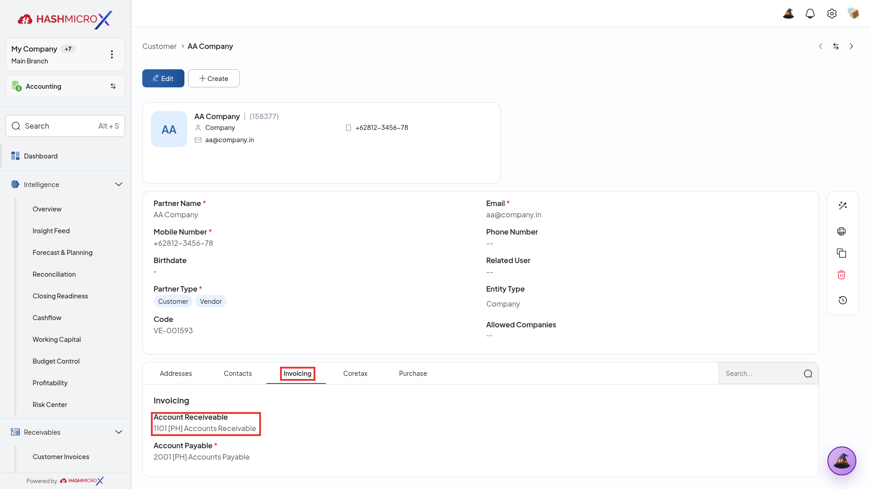Collapse the Receivables menu section
This screenshot has width=870, height=489.
click(x=119, y=432)
